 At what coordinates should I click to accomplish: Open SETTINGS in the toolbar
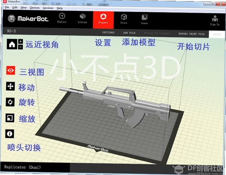(x=108, y=32)
